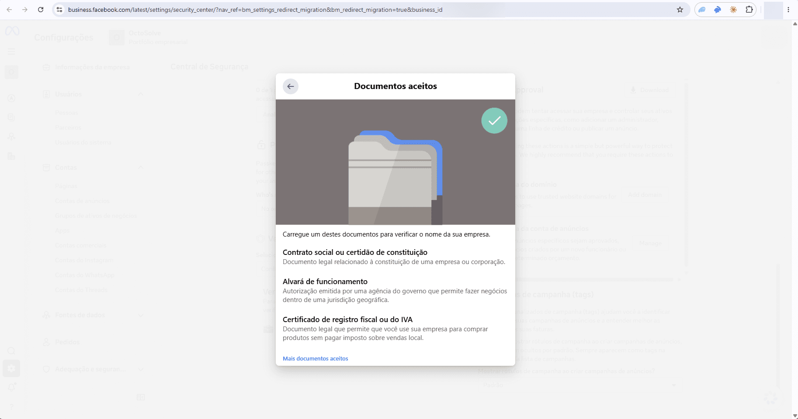798x419 pixels.
Task: Open the browser Extensions puzzle icon
Action: coord(749,10)
